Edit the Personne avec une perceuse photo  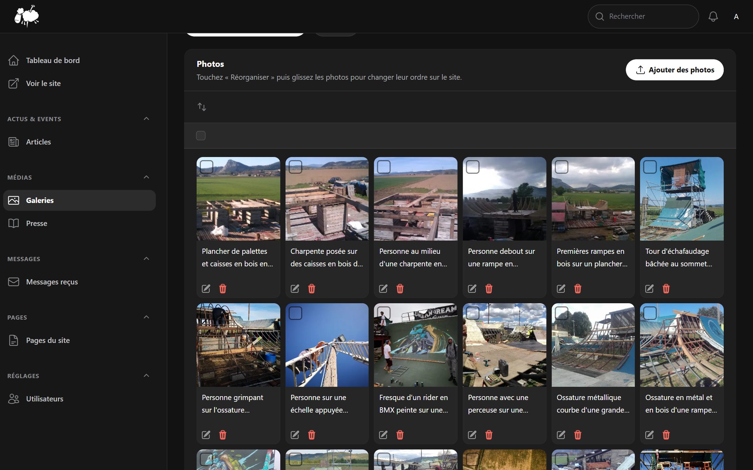coord(472,435)
